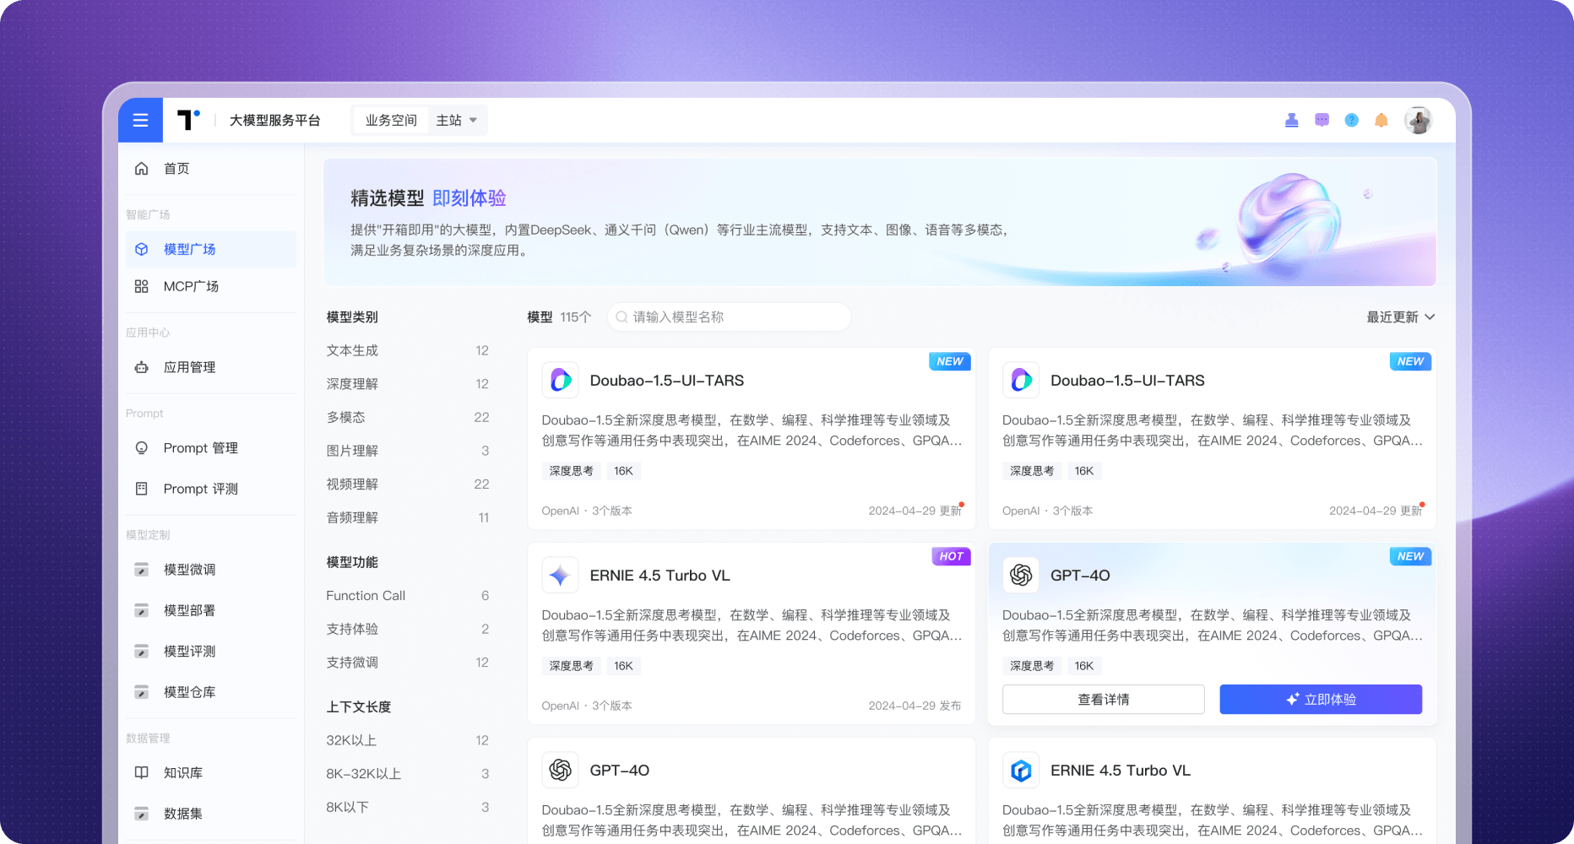Filter context length 8K以下

click(x=408, y=807)
